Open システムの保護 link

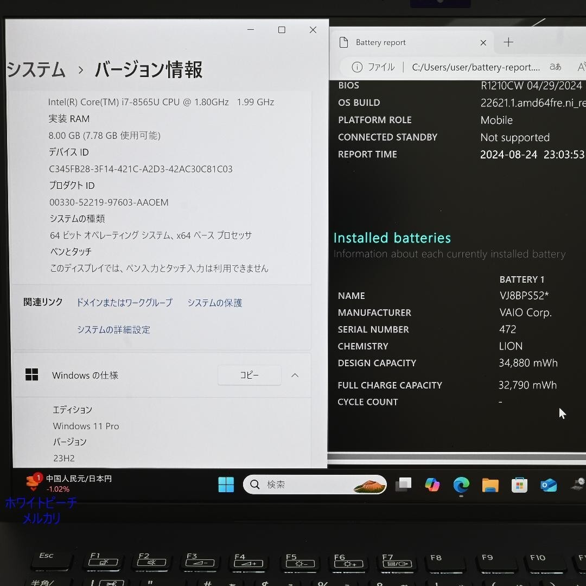tap(215, 303)
